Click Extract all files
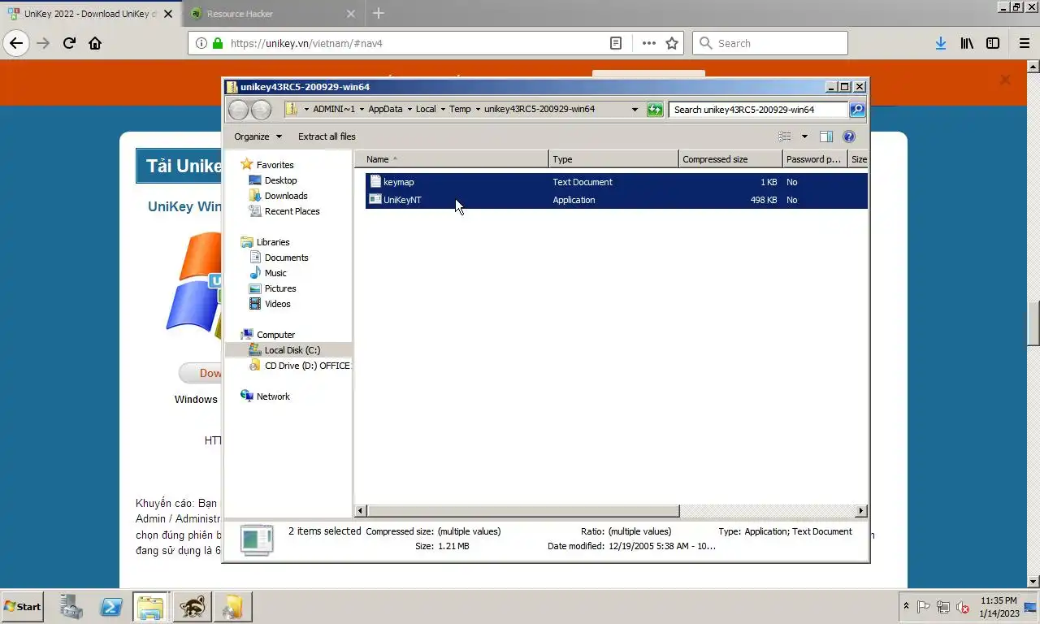 (327, 136)
